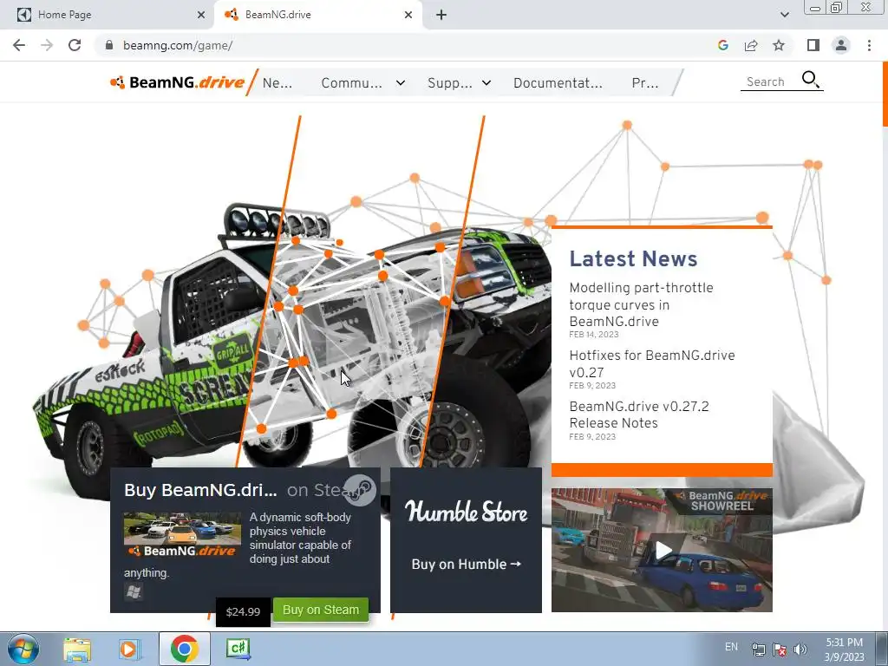Click the EN language indicator
The height and width of the screenshot is (666, 888).
[731, 647]
